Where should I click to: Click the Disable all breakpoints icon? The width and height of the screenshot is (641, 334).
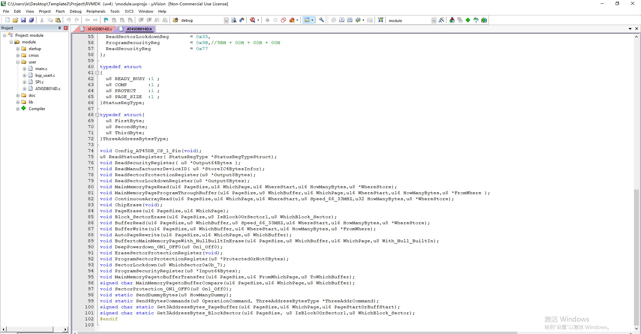tap(283, 20)
